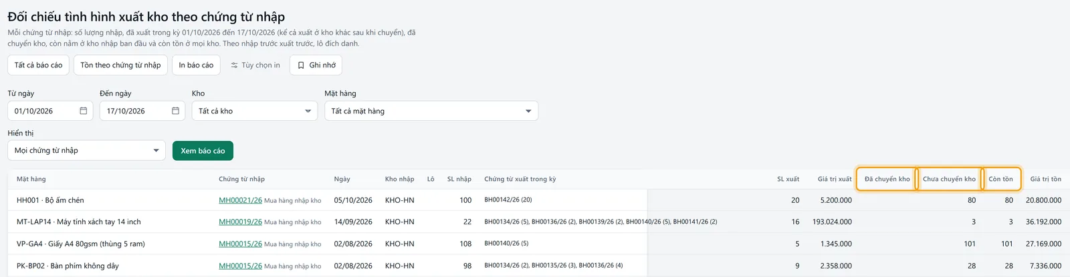The height and width of the screenshot is (277, 1070).
Task: Click the sliders icon on Tùy chọn in
Action: point(234,65)
